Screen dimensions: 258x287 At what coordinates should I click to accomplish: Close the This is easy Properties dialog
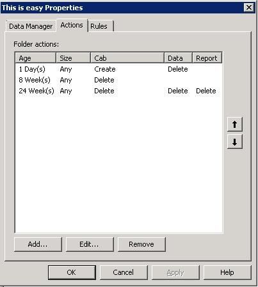pyautogui.click(x=249, y=8)
